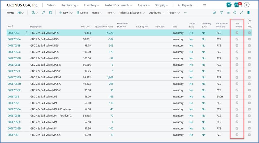Screen dimensions: 259x143
Task: Click description GBC 28s Ball Valve M/5
Action: (44, 97)
